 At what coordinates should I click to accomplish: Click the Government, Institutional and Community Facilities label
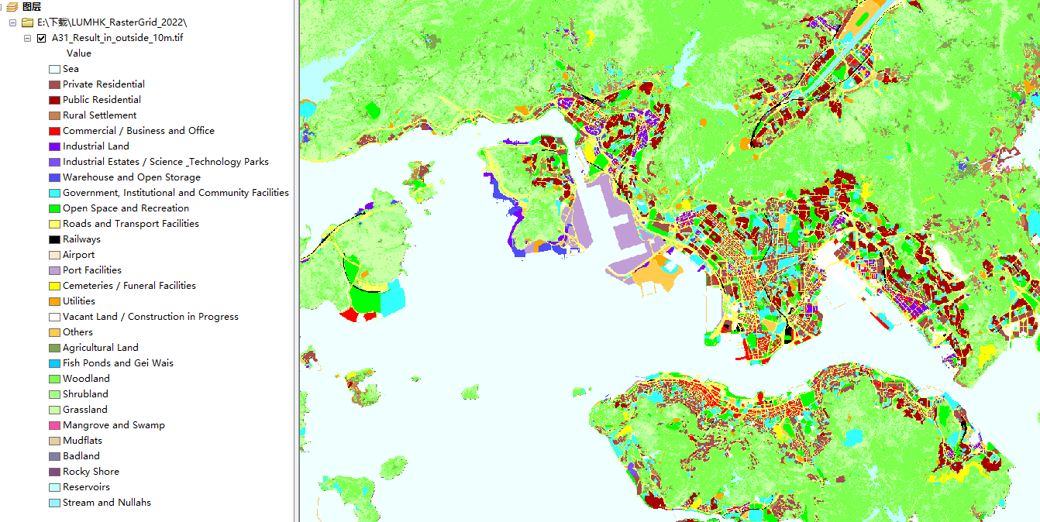(x=176, y=193)
